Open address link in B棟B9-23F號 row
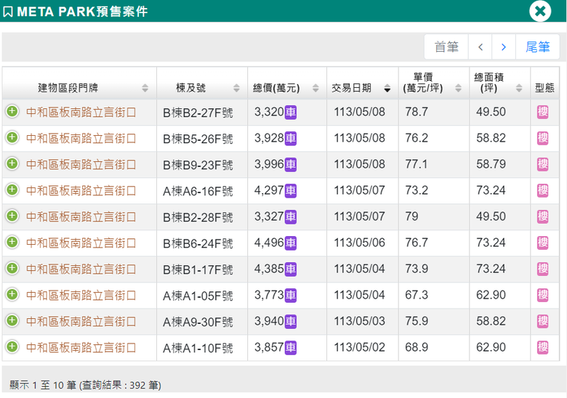Viewport: 567px width, 398px height. (x=81, y=165)
